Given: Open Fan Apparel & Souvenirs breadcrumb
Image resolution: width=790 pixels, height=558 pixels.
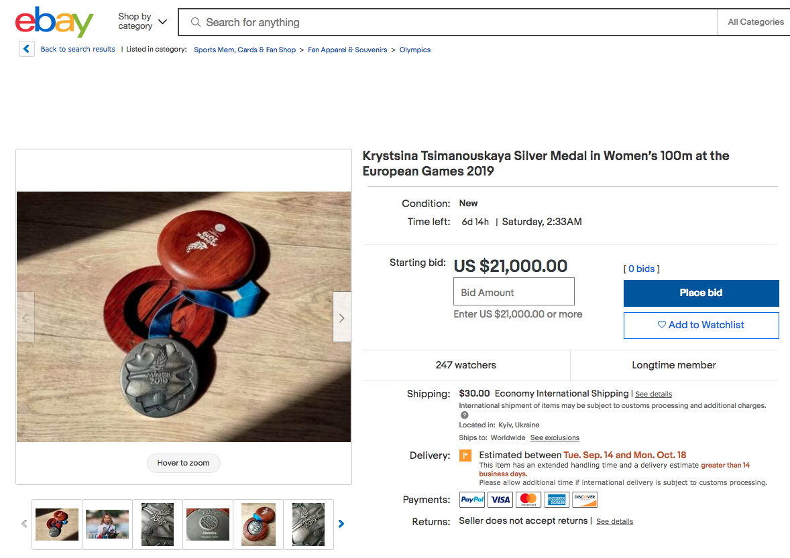Looking at the screenshot, I should (x=347, y=50).
